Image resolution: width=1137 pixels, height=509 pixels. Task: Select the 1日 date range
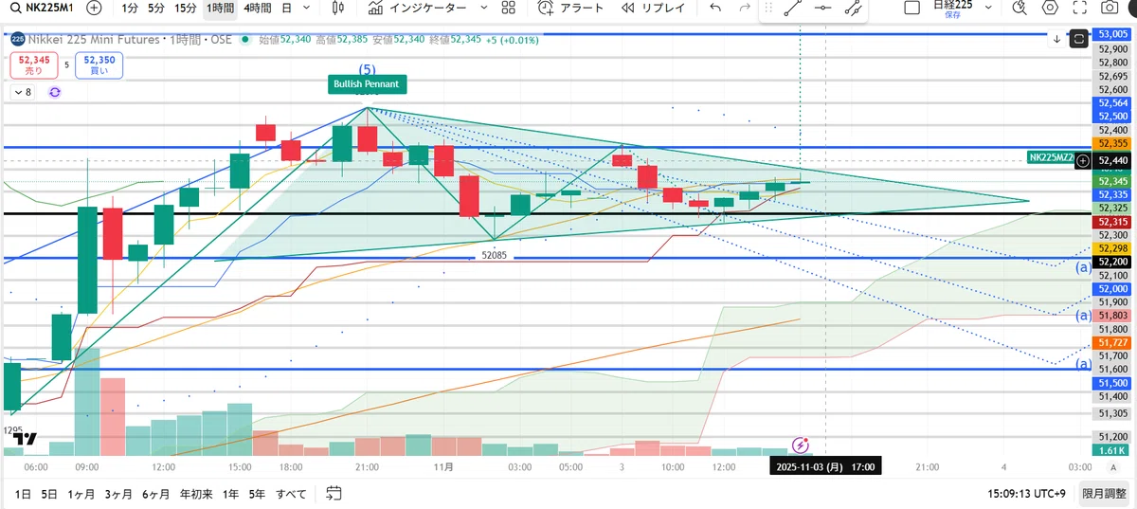(x=24, y=494)
